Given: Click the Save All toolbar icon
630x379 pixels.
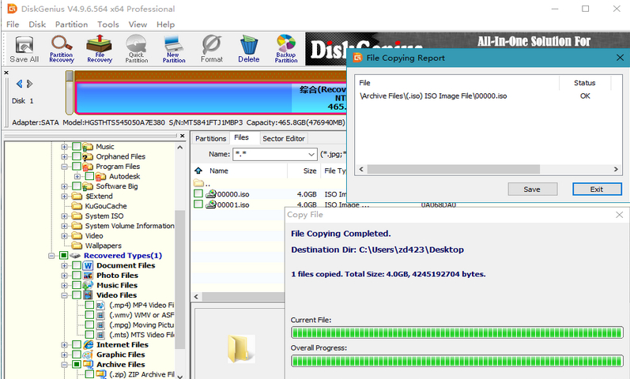Looking at the screenshot, I should pos(24,49).
